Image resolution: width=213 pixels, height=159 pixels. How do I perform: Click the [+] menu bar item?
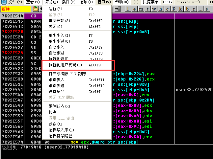[136, 2]
